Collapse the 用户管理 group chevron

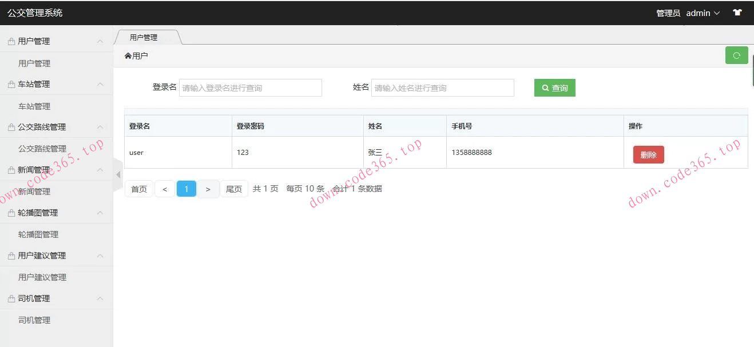tap(100, 41)
